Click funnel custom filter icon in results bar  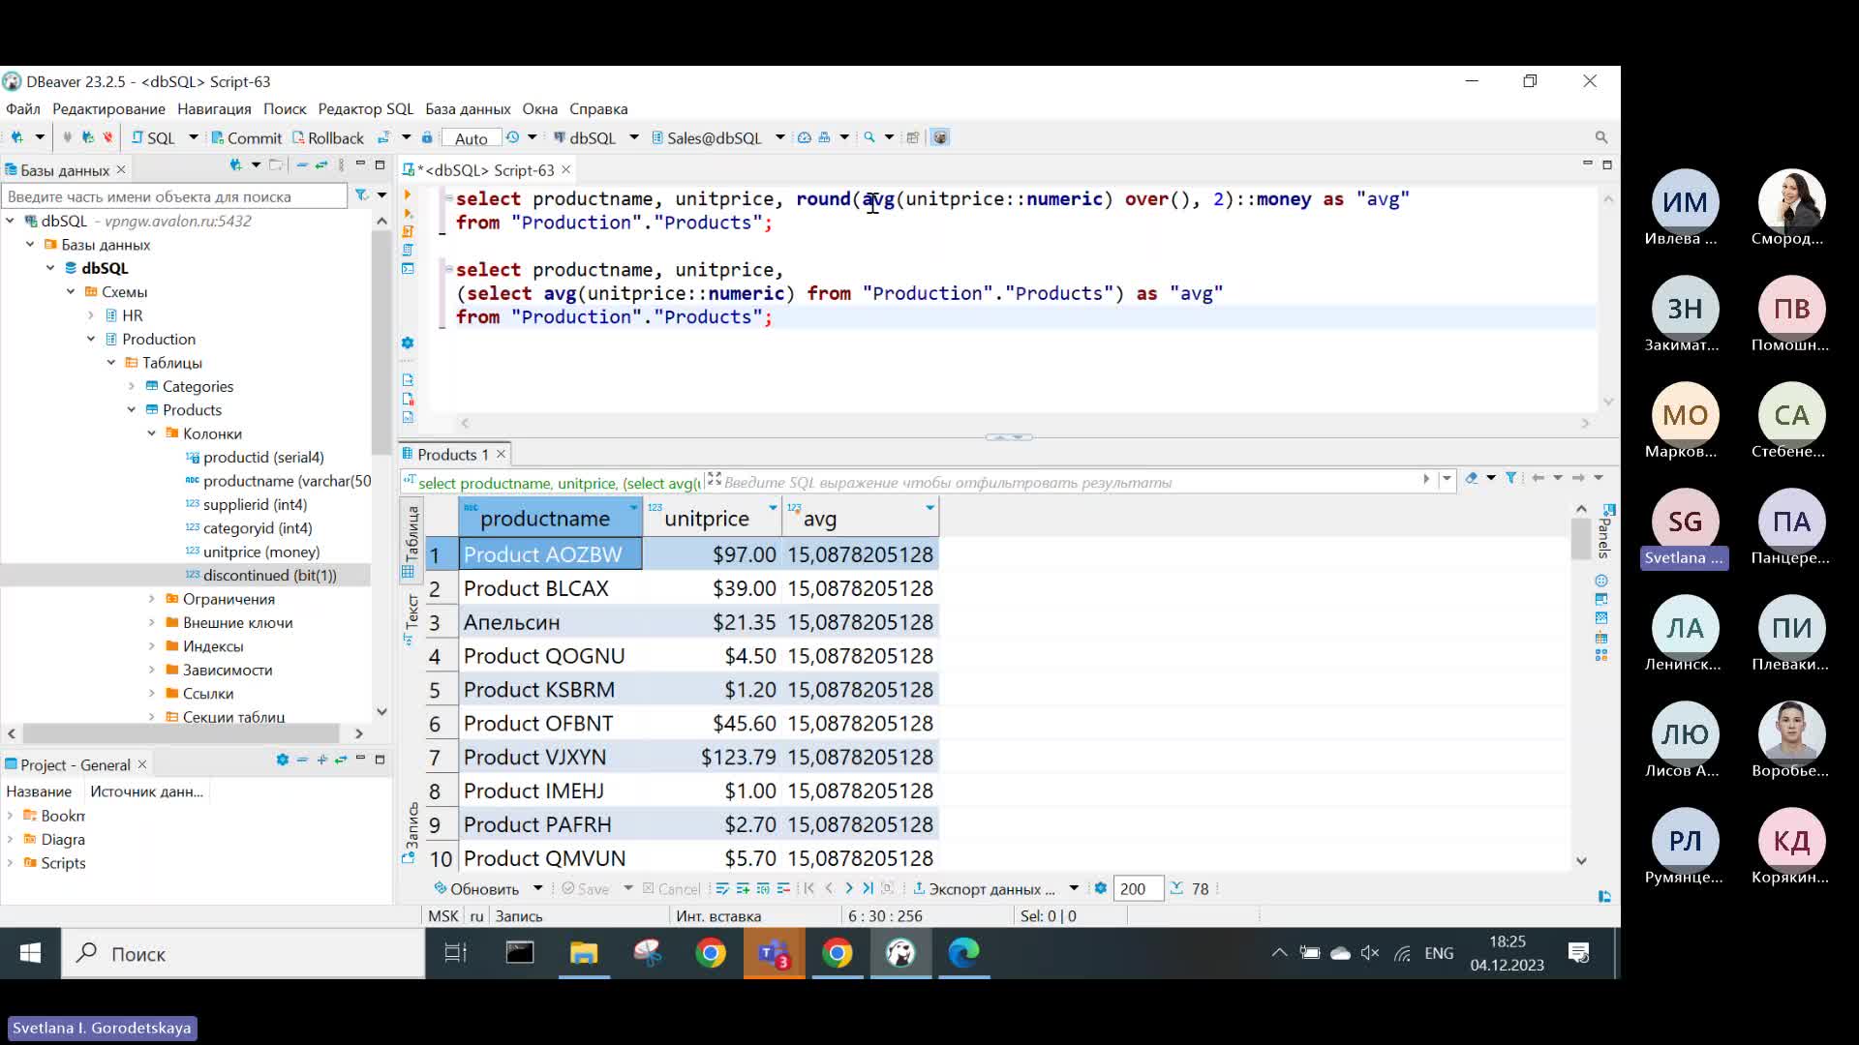(1510, 478)
